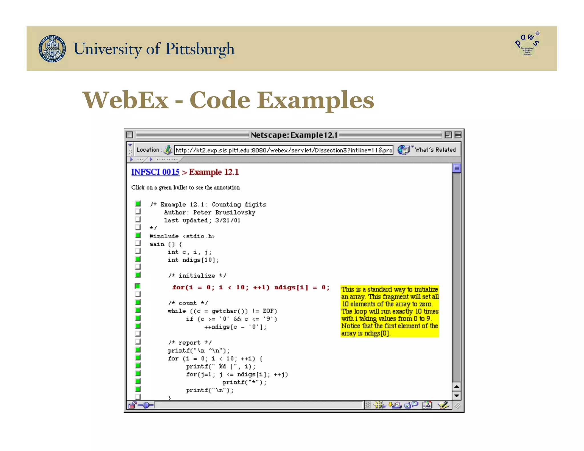Collapse the Location toolbar with its triangle
The width and height of the screenshot is (584, 451).
click(130, 145)
